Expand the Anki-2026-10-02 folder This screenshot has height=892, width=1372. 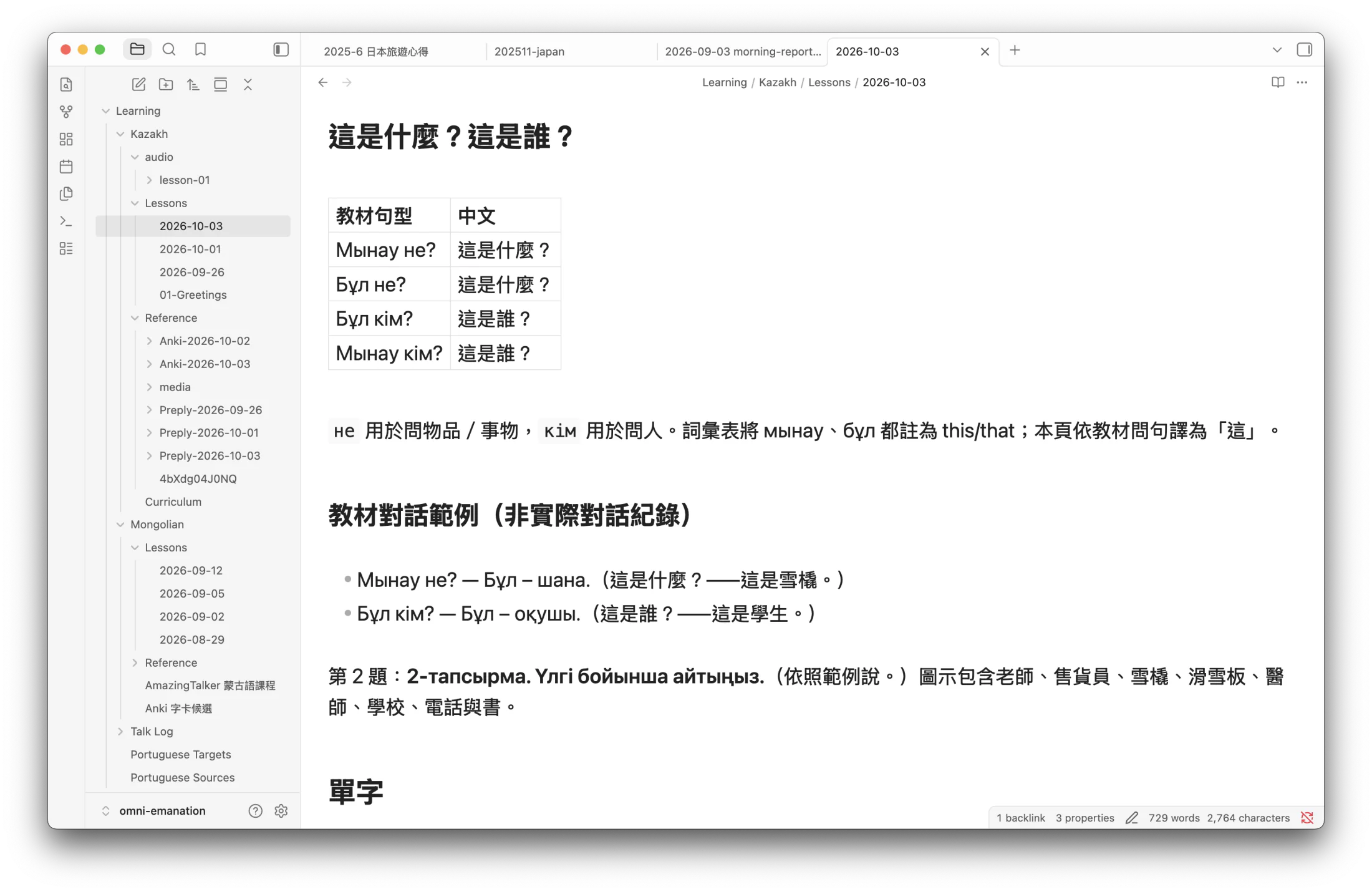tap(150, 341)
